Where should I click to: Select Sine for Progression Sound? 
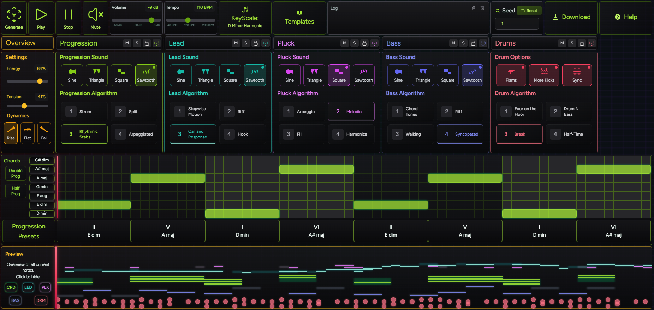coord(72,75)
